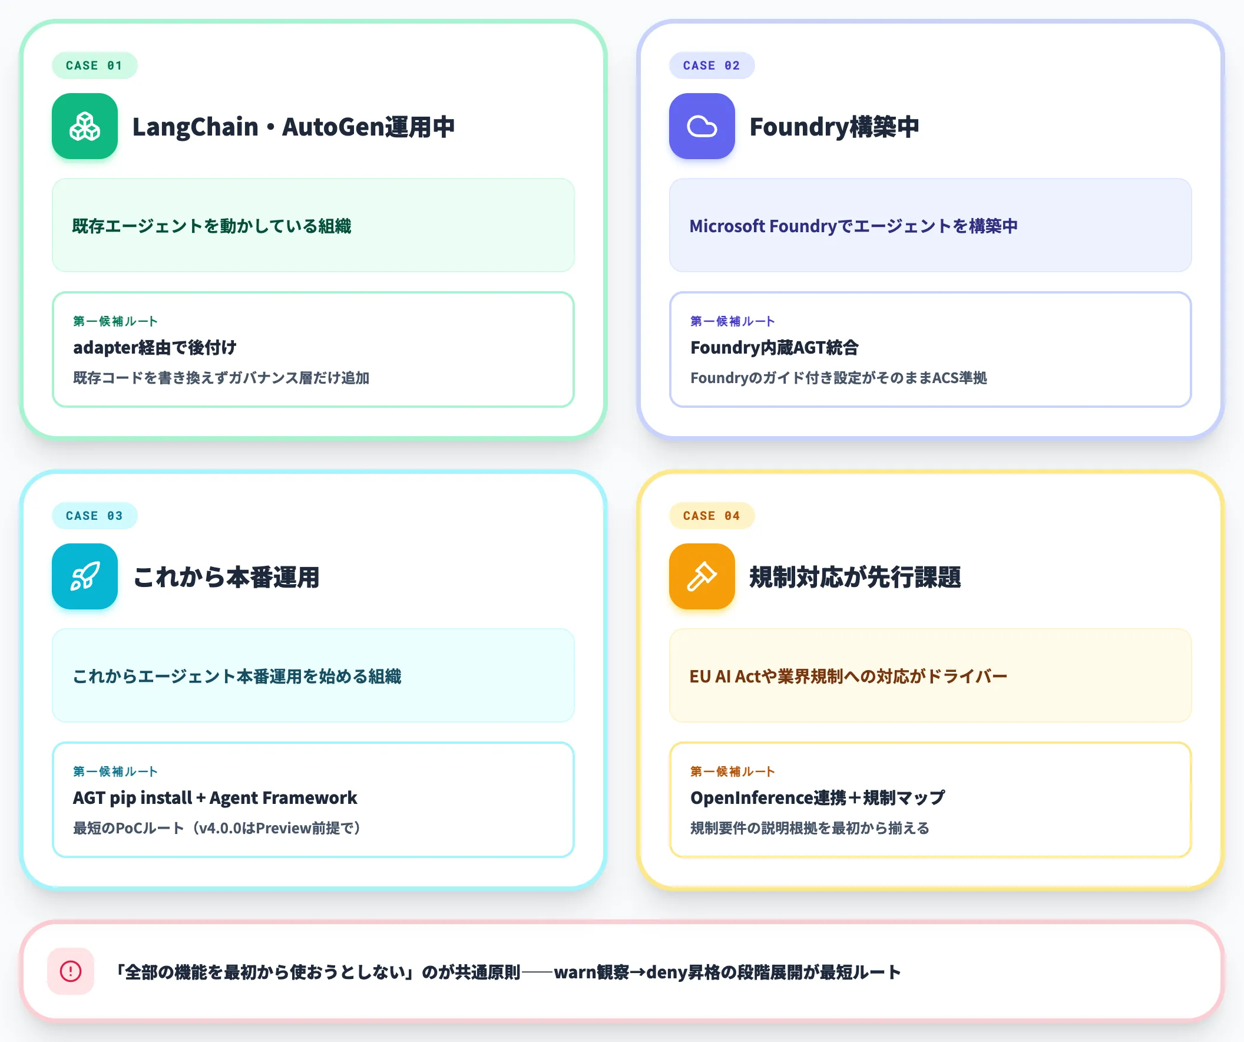
Task: Click text Microsoft Foundryでエージェントを構築中
Action: click(853, 226)
